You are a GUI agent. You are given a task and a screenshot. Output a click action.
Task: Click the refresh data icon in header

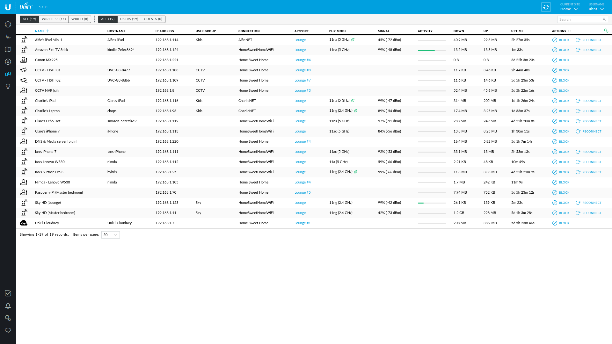coord(546,7)
